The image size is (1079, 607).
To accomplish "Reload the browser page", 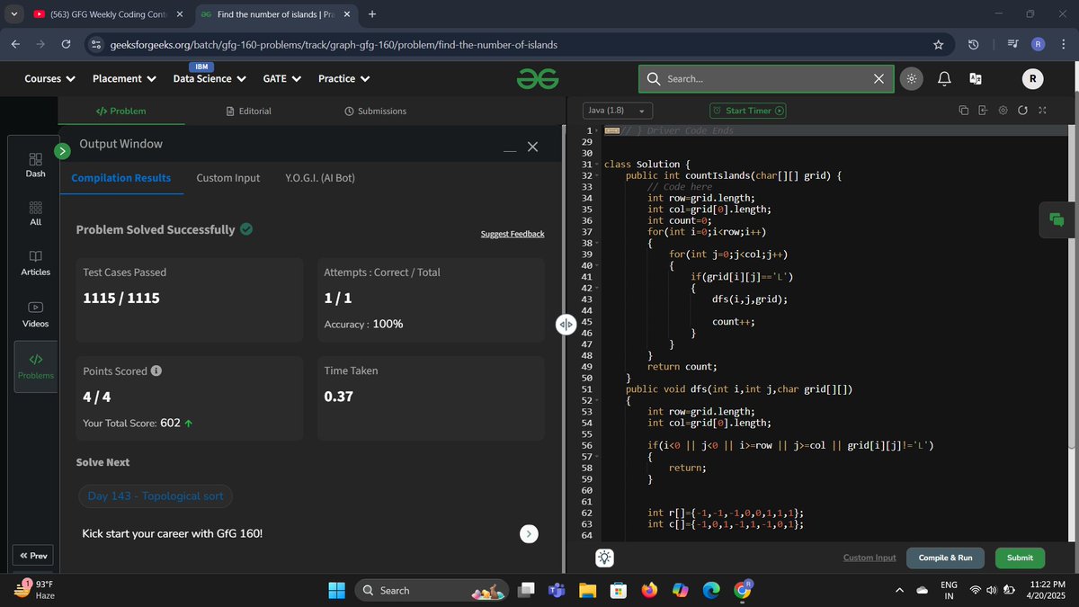I will (x=66, y=44).
